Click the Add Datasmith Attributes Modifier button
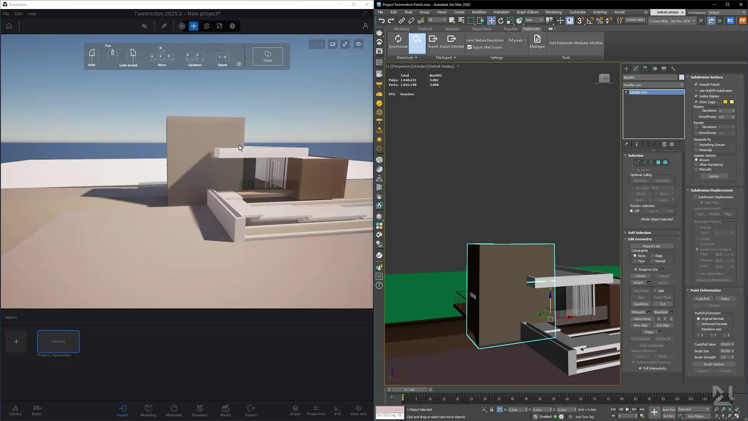Screen dimensions: 748x421 click(576, 43)
